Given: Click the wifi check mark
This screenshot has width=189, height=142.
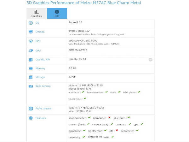Looking at the screenshot, I should coord(112,137).
